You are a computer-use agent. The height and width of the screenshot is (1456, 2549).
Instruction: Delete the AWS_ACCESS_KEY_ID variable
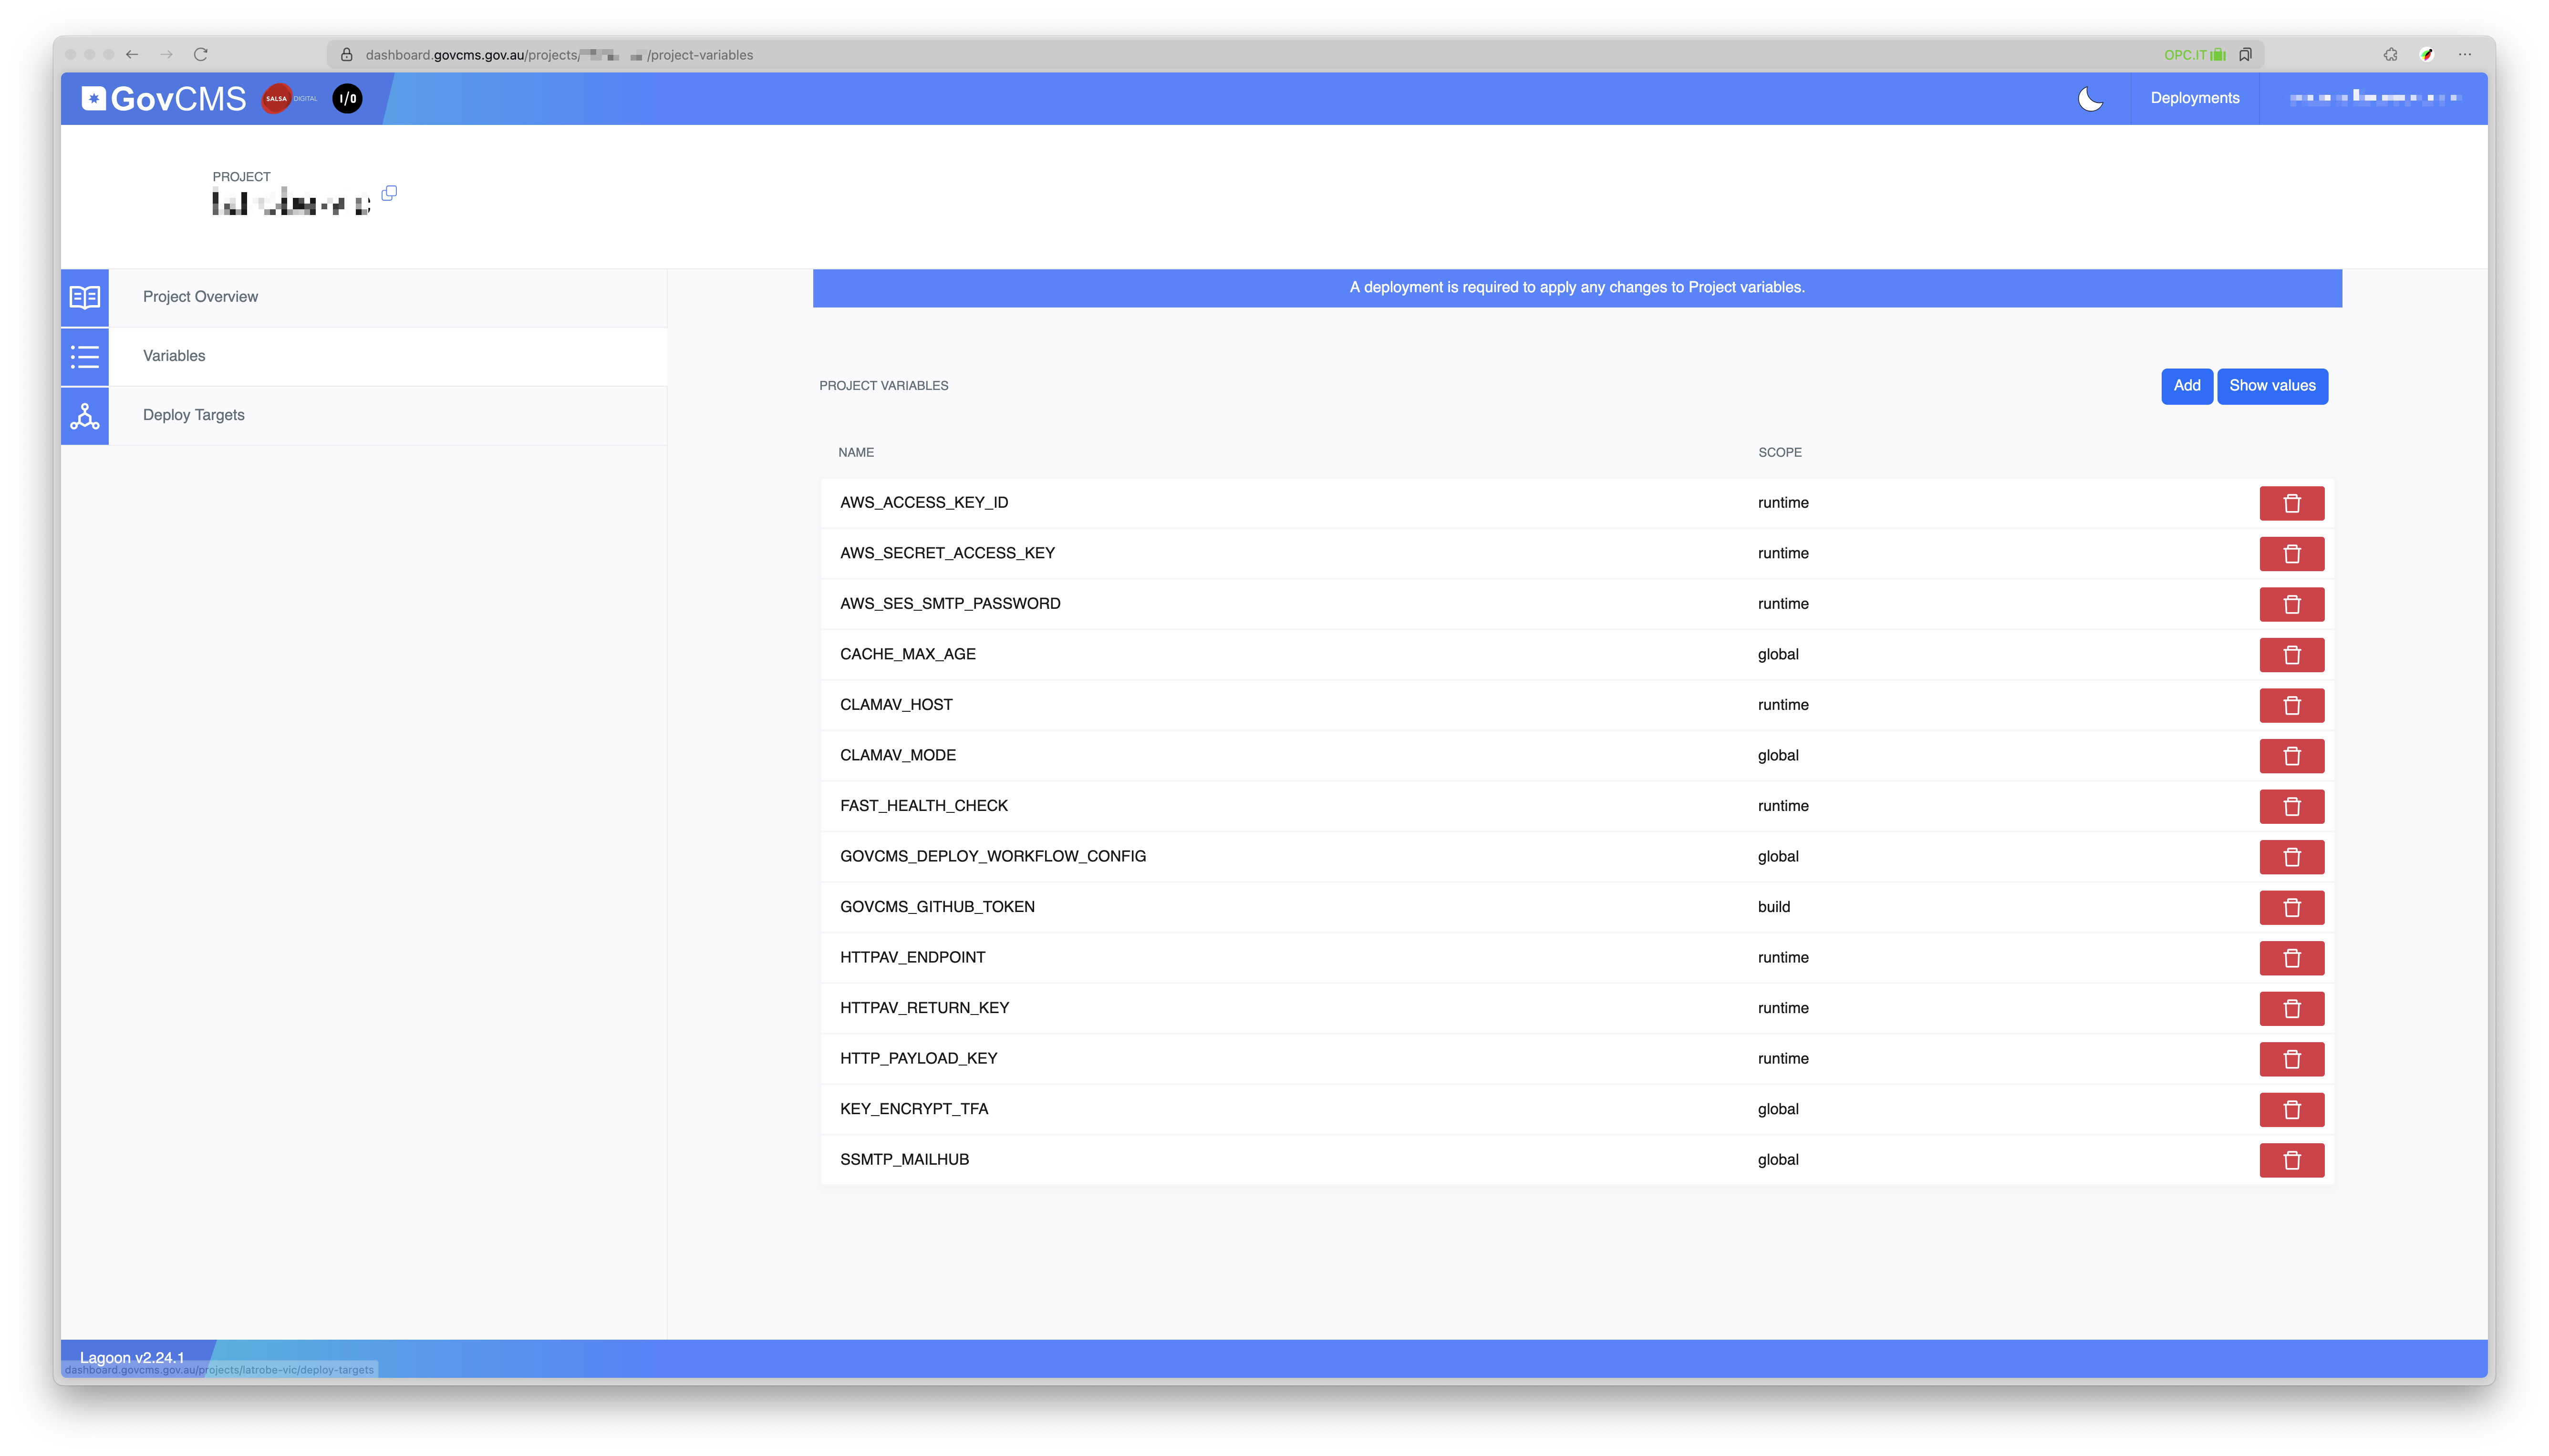pos(2291,503)
